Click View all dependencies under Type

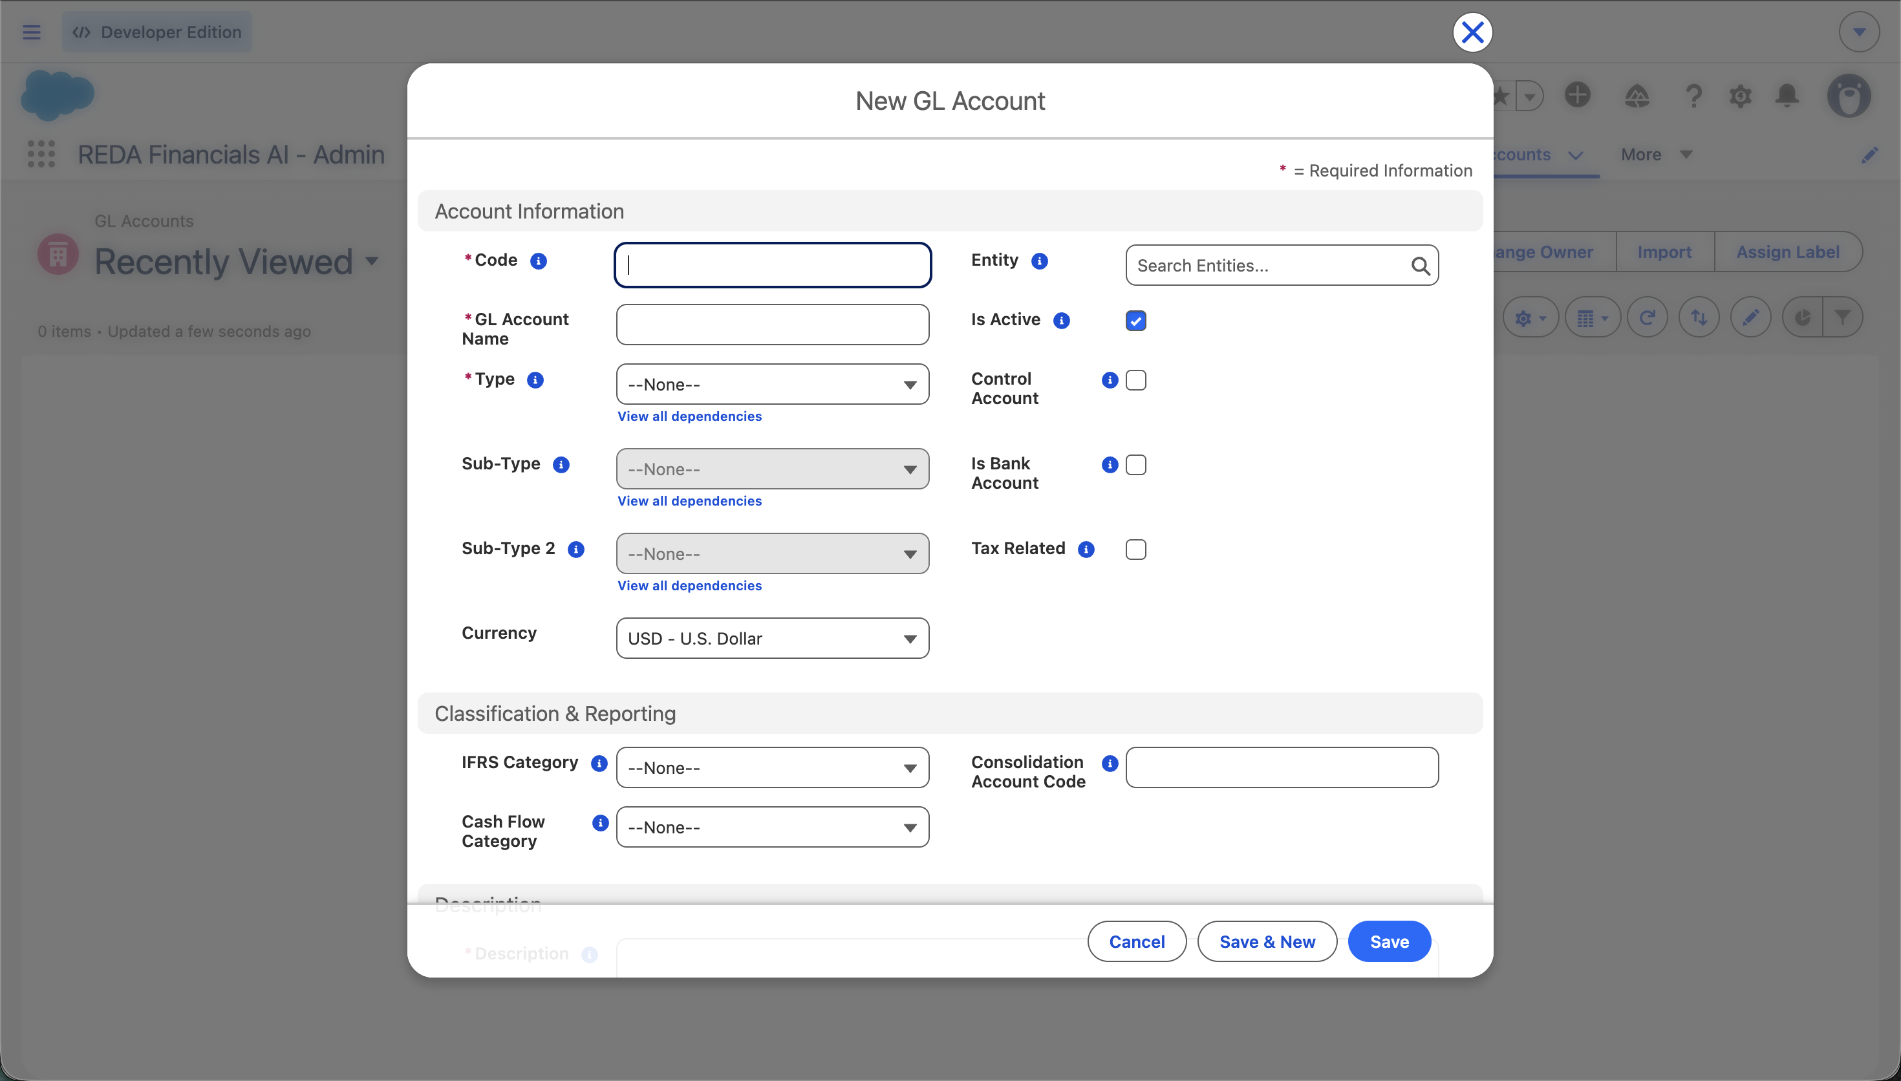[689, 416]
